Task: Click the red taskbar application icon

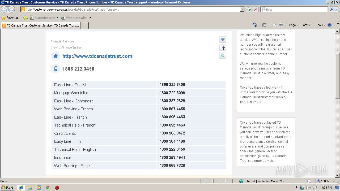Action: click(57, 187)
